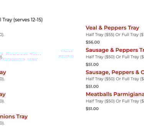Click the truncated description under 'nions Tray'
Screen dimensions: 144x140
click(x=2, y=123)
